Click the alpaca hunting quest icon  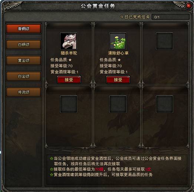click(x=69, y=41)
